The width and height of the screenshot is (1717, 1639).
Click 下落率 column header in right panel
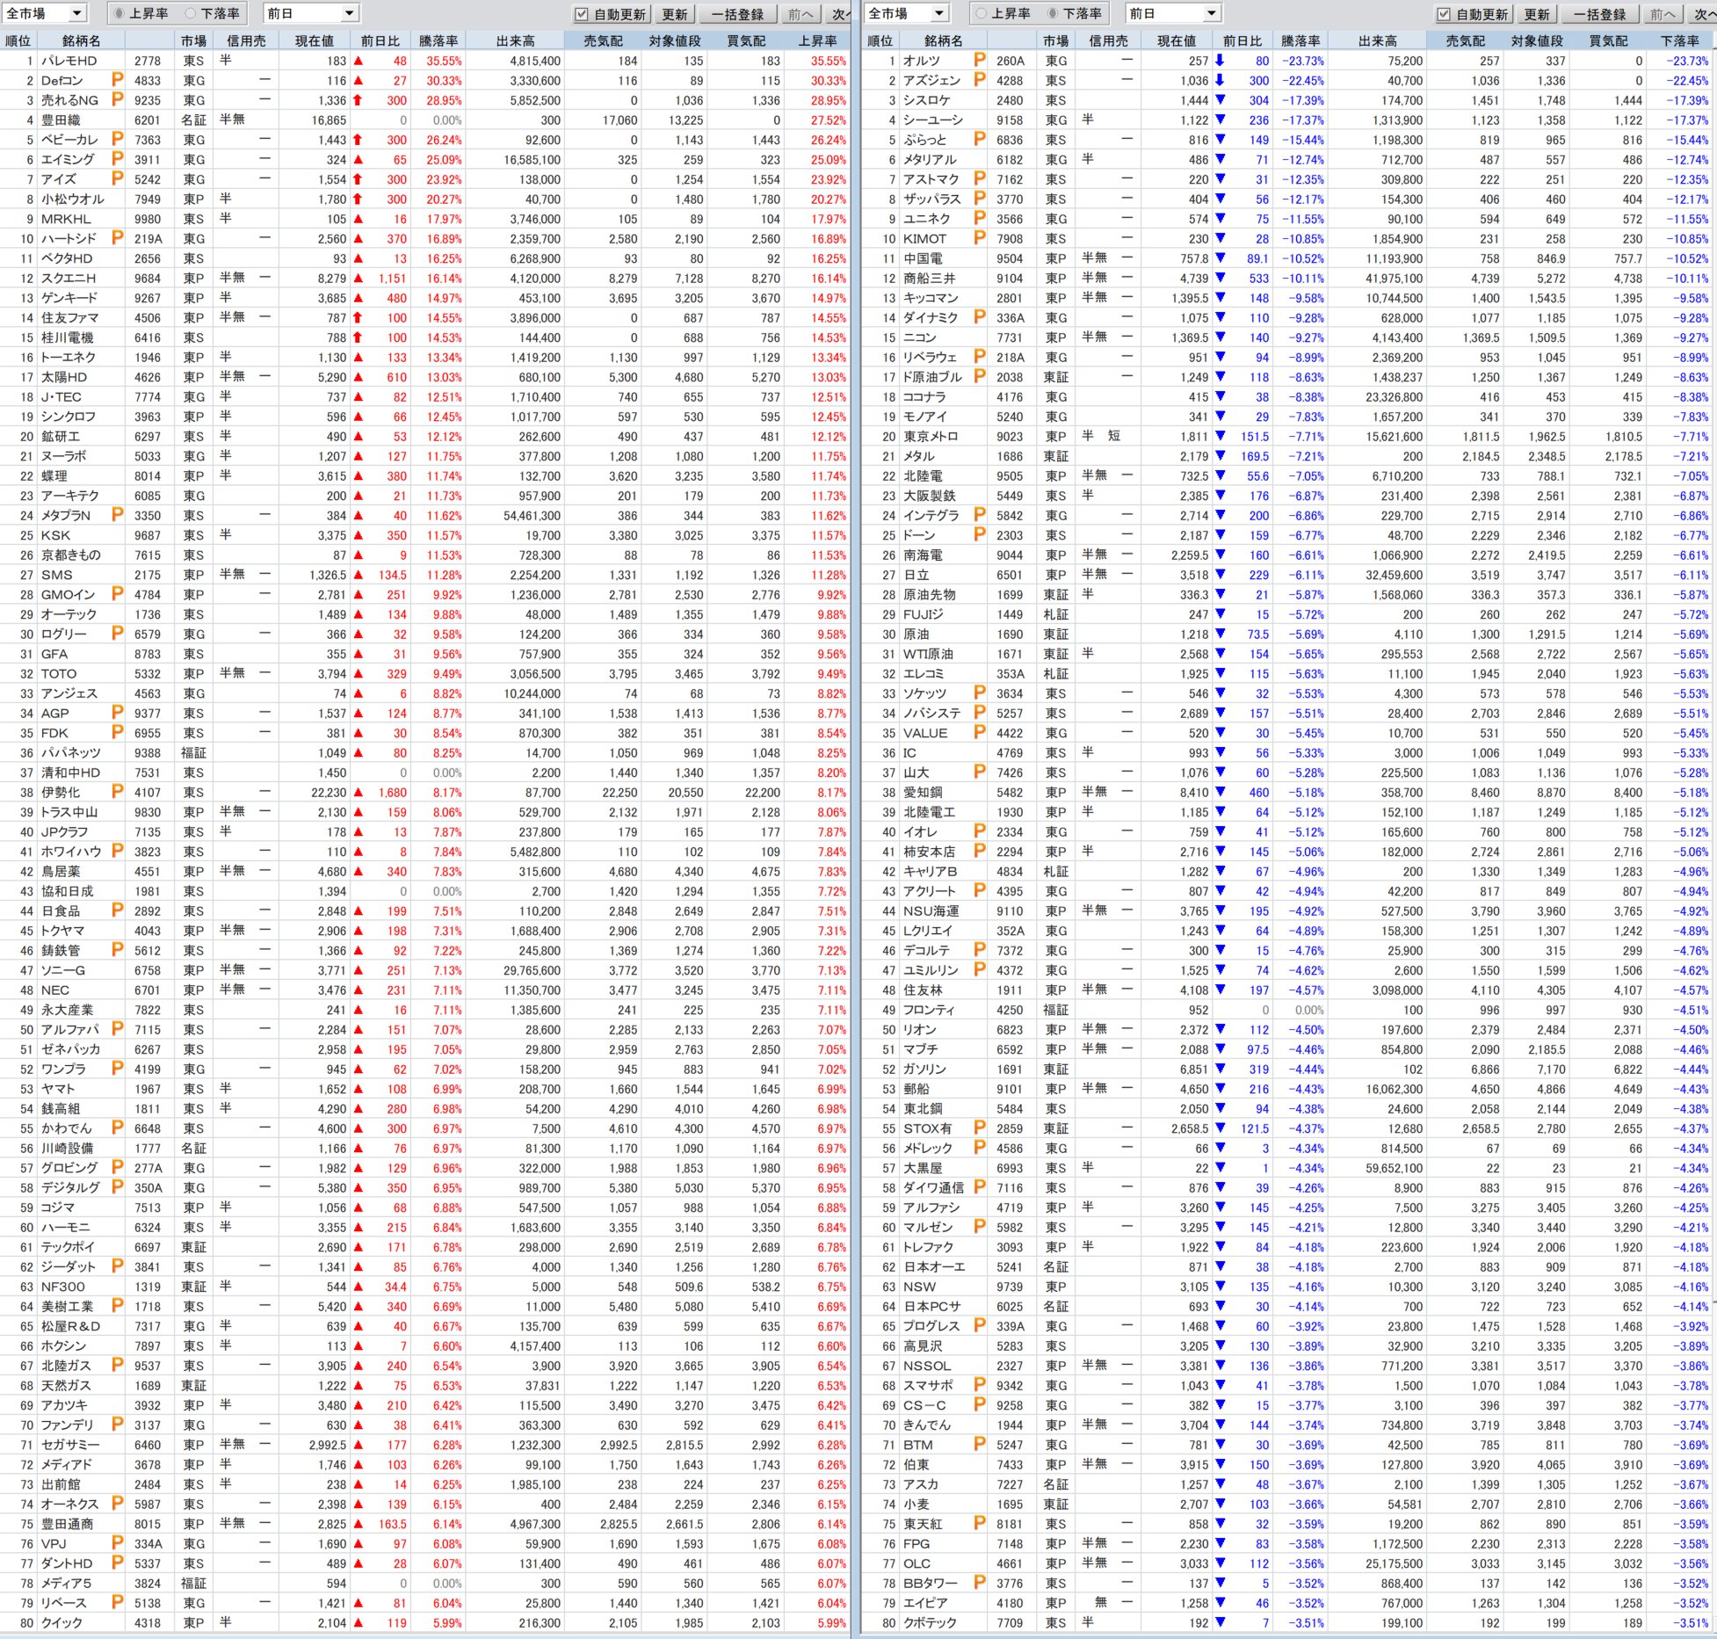click(1679, 40)
